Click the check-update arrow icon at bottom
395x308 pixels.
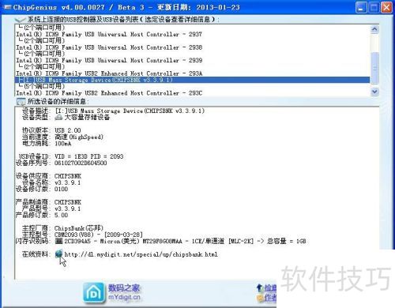pos(260,287)
